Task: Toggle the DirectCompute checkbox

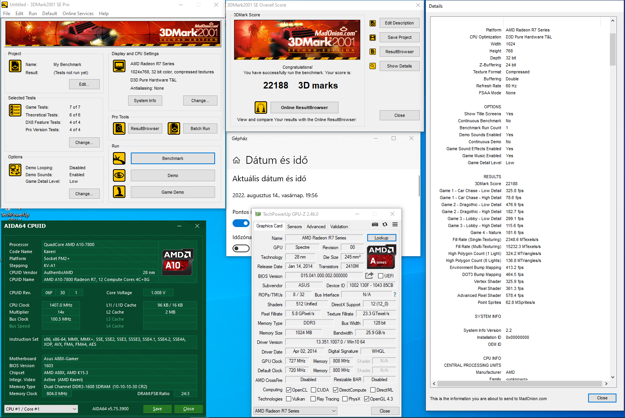Action: [335, 390]
